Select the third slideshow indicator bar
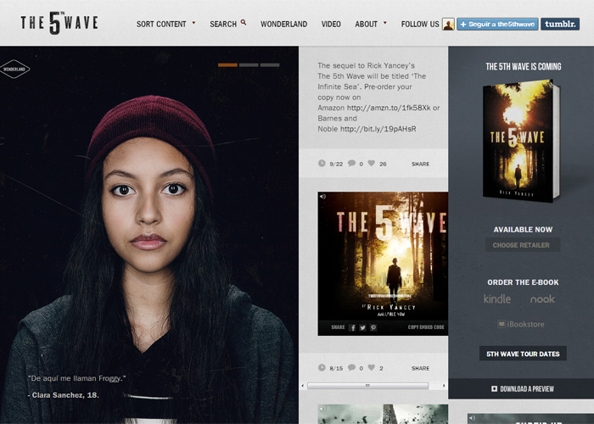Image resolution: width=594 pixels, height=424 pixels. click(270, 65)
